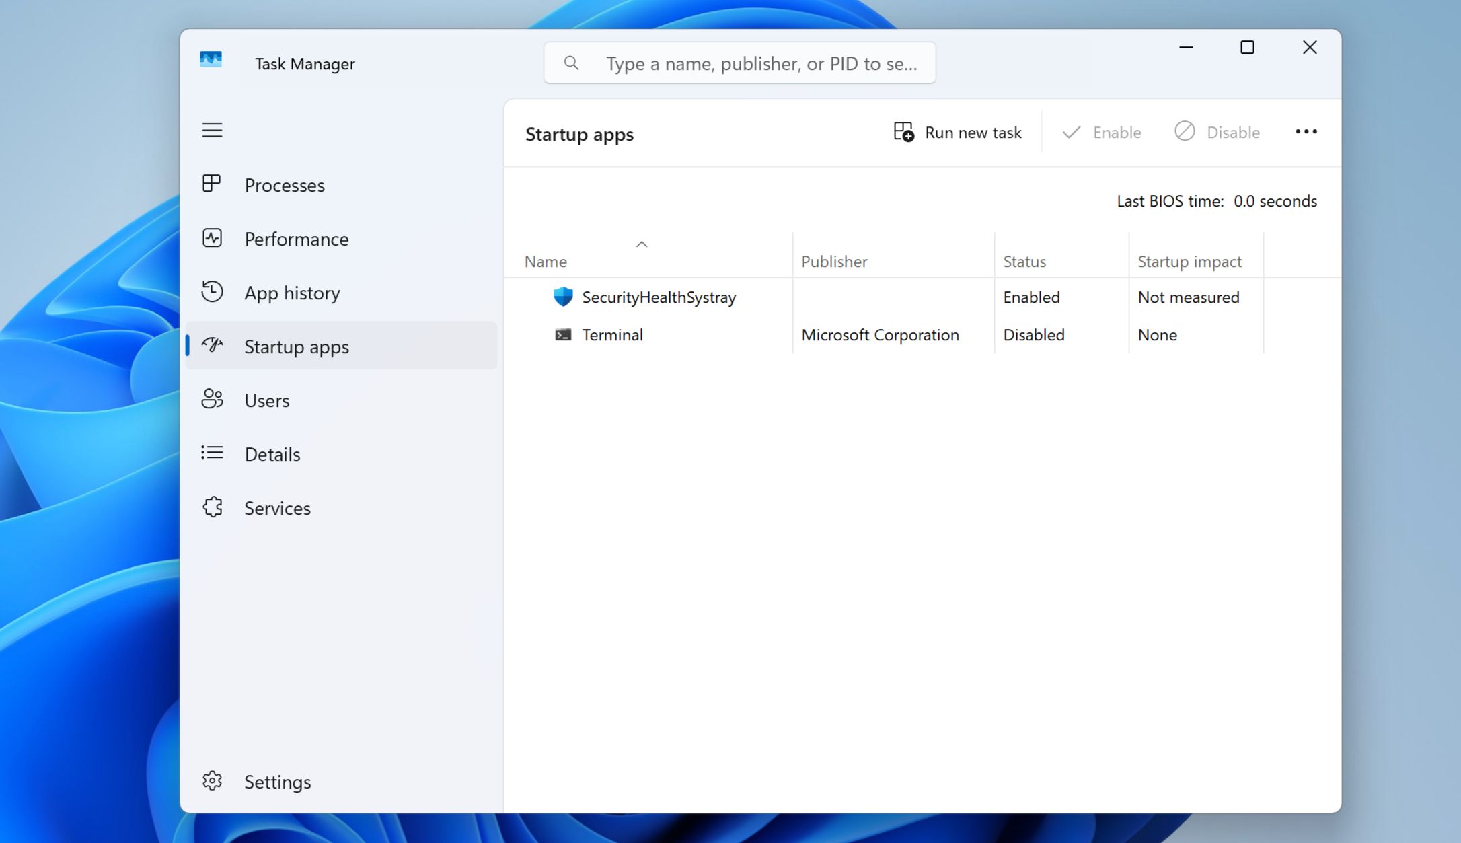The image size is (1461, 843).
Task: Select the SecurityHealthSystray shield icon
Action: point(562,296)
